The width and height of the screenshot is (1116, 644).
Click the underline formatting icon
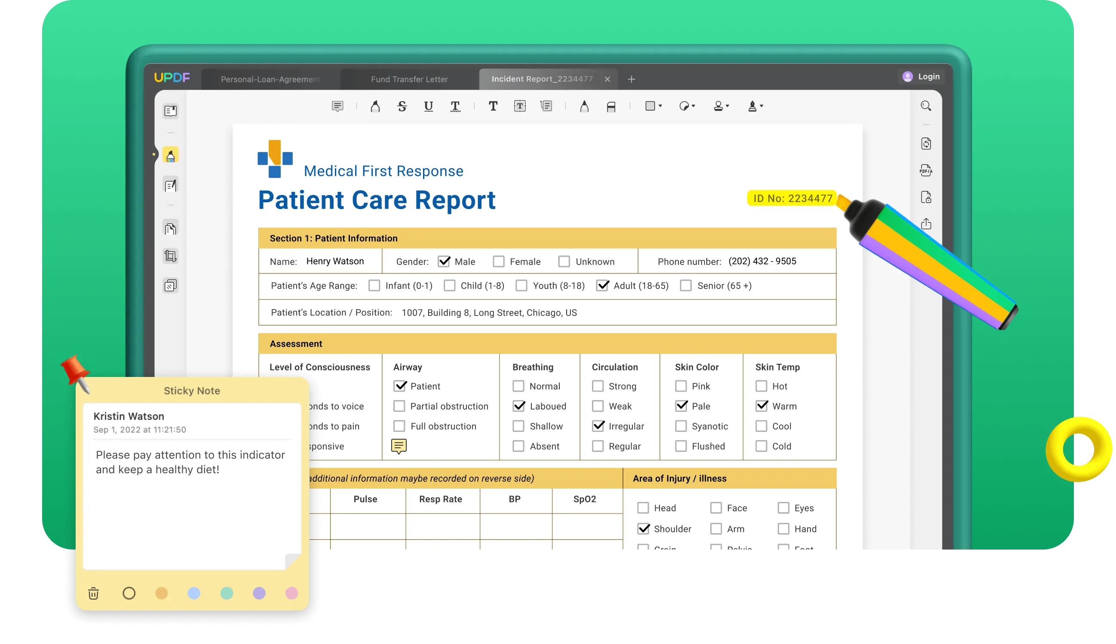428,106
